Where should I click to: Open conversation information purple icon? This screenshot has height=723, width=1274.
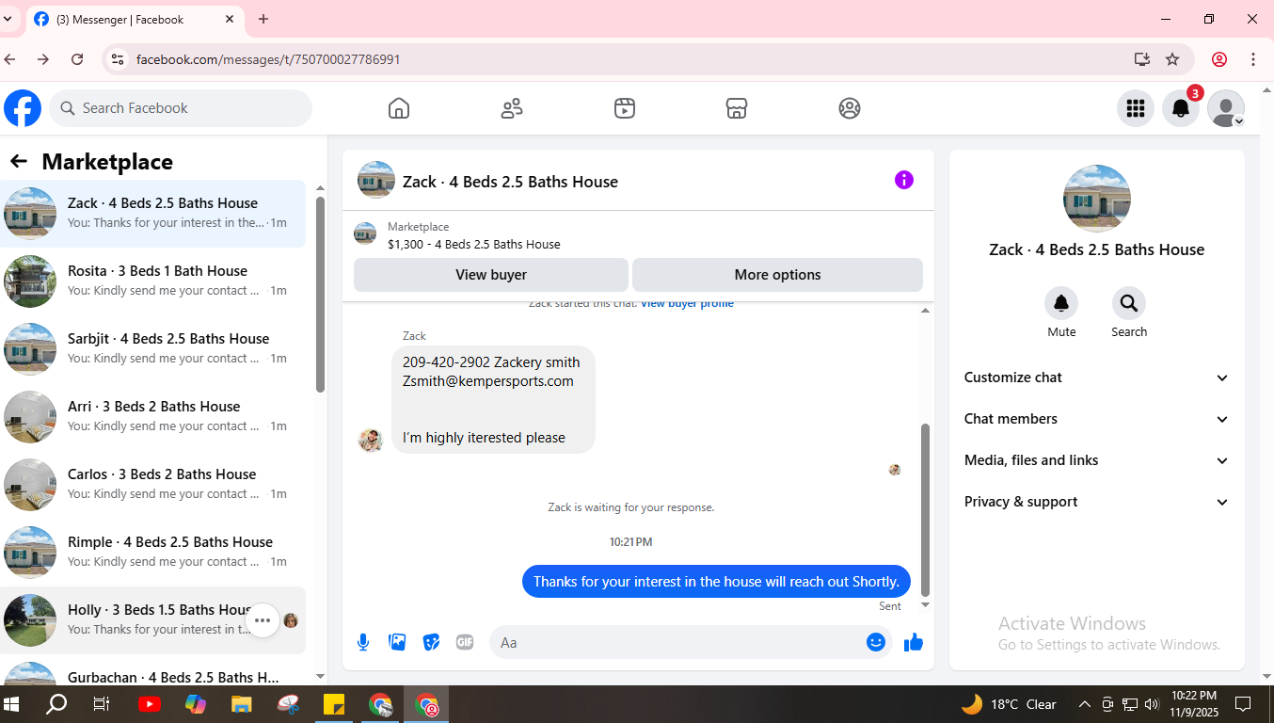[x=904, y=180]
